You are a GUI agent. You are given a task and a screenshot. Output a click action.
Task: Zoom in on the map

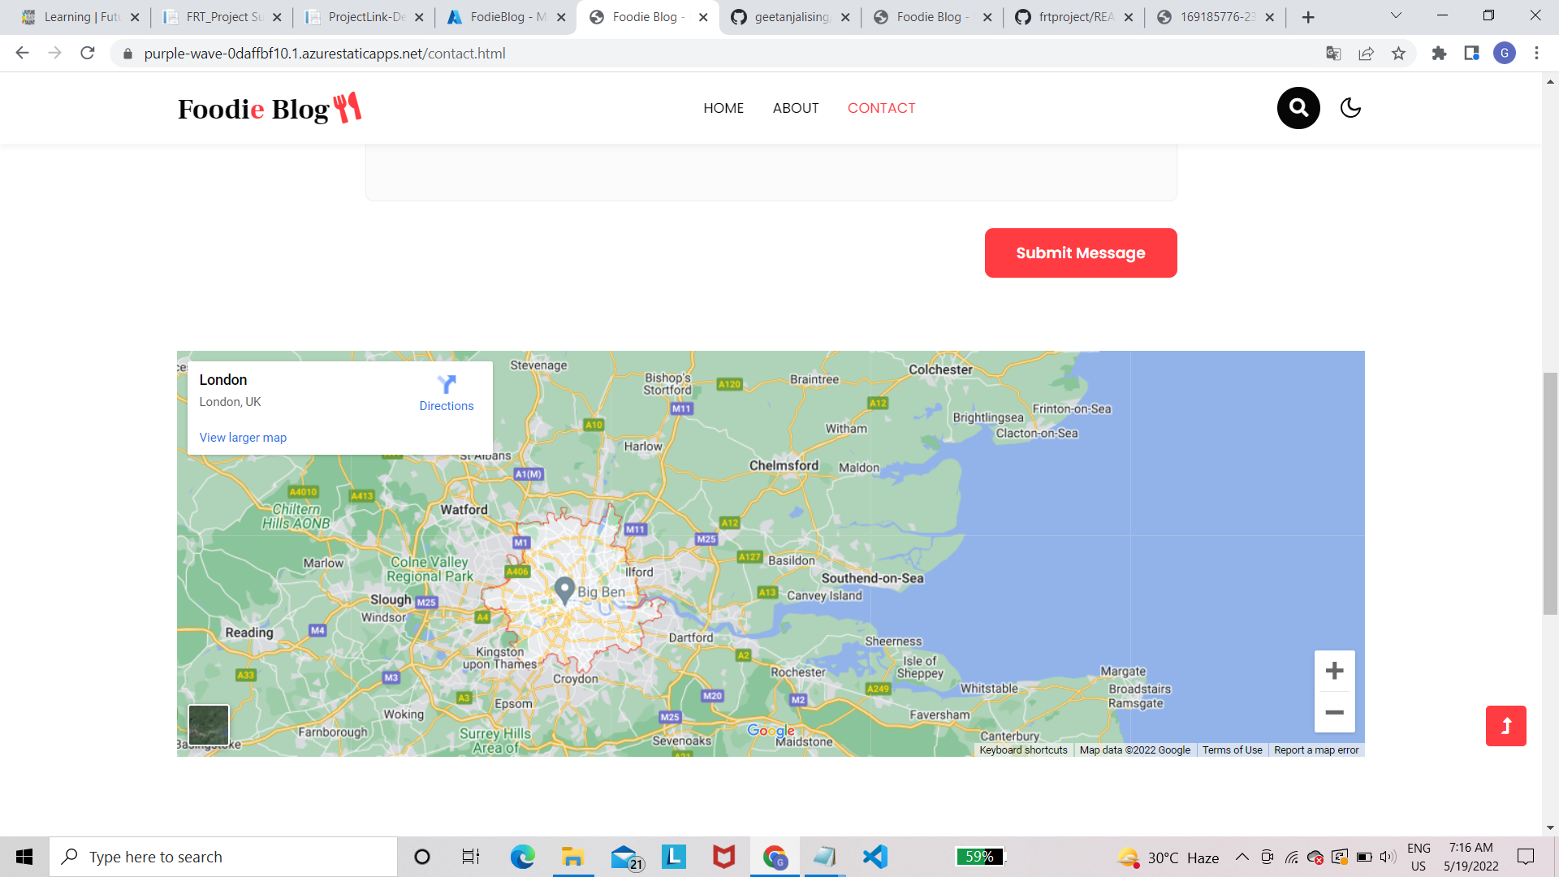[1334, 671]
